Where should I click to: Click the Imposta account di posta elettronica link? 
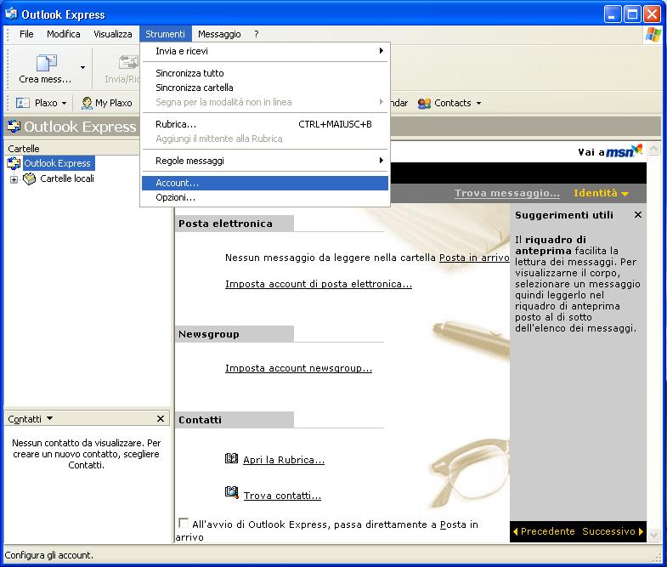318,284
